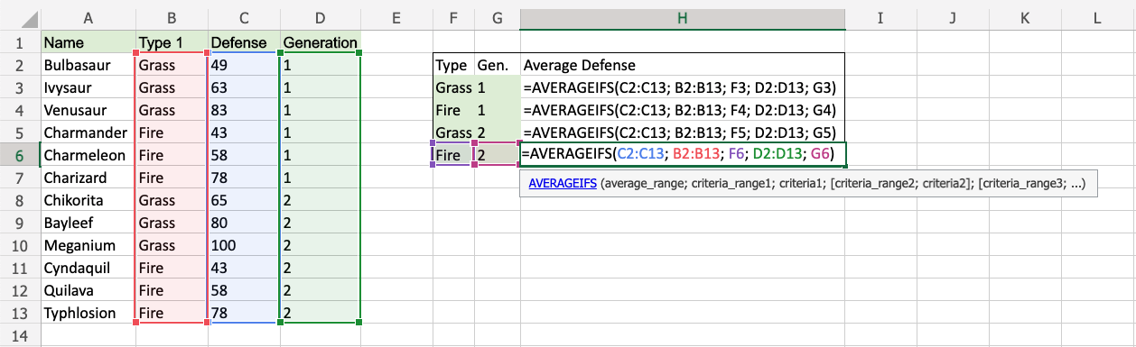Select column H header
The width and height of the screenshot is (1136, 347).
[x=683, y=17]
